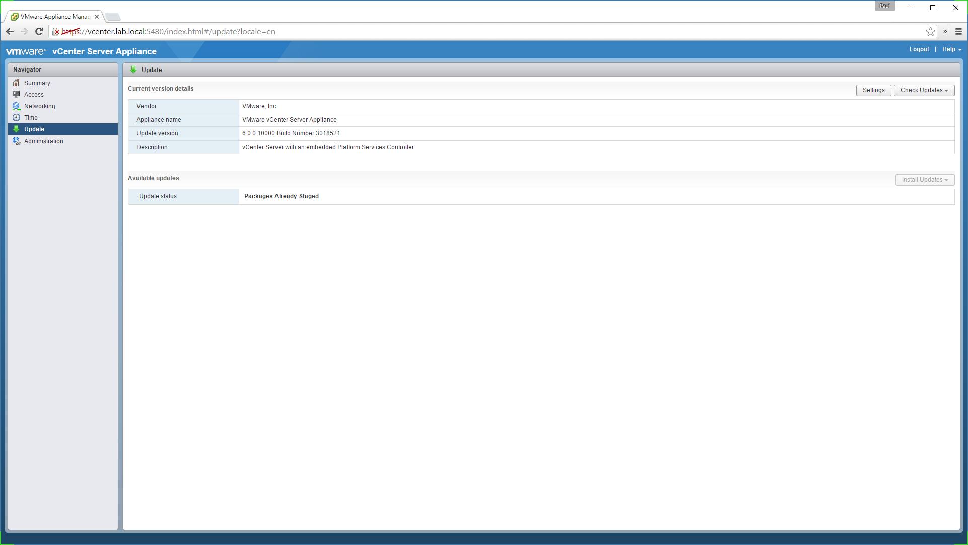Reload the page with the refresh icon
The image size is (968, 545).
pyautogui.click(x=39, y=31)
